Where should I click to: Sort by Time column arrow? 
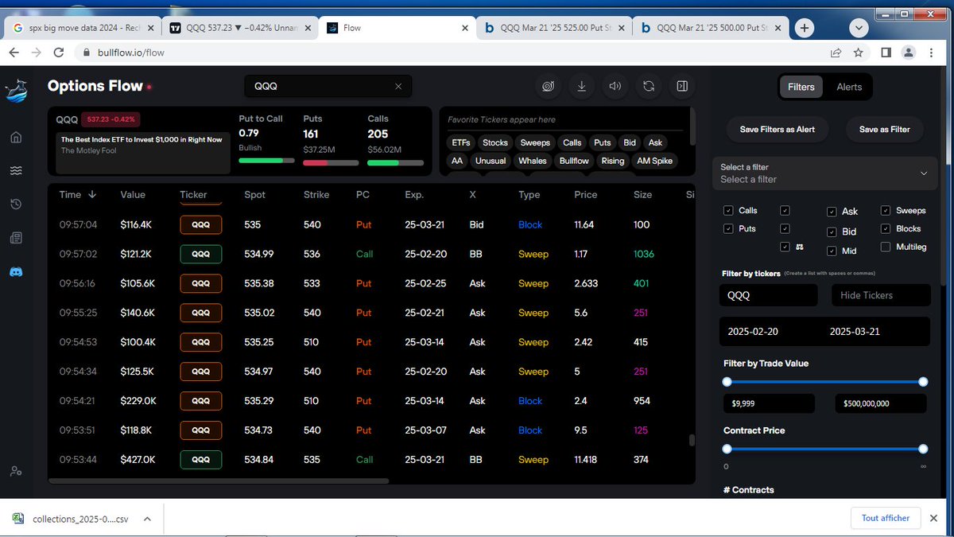[92, 194]
